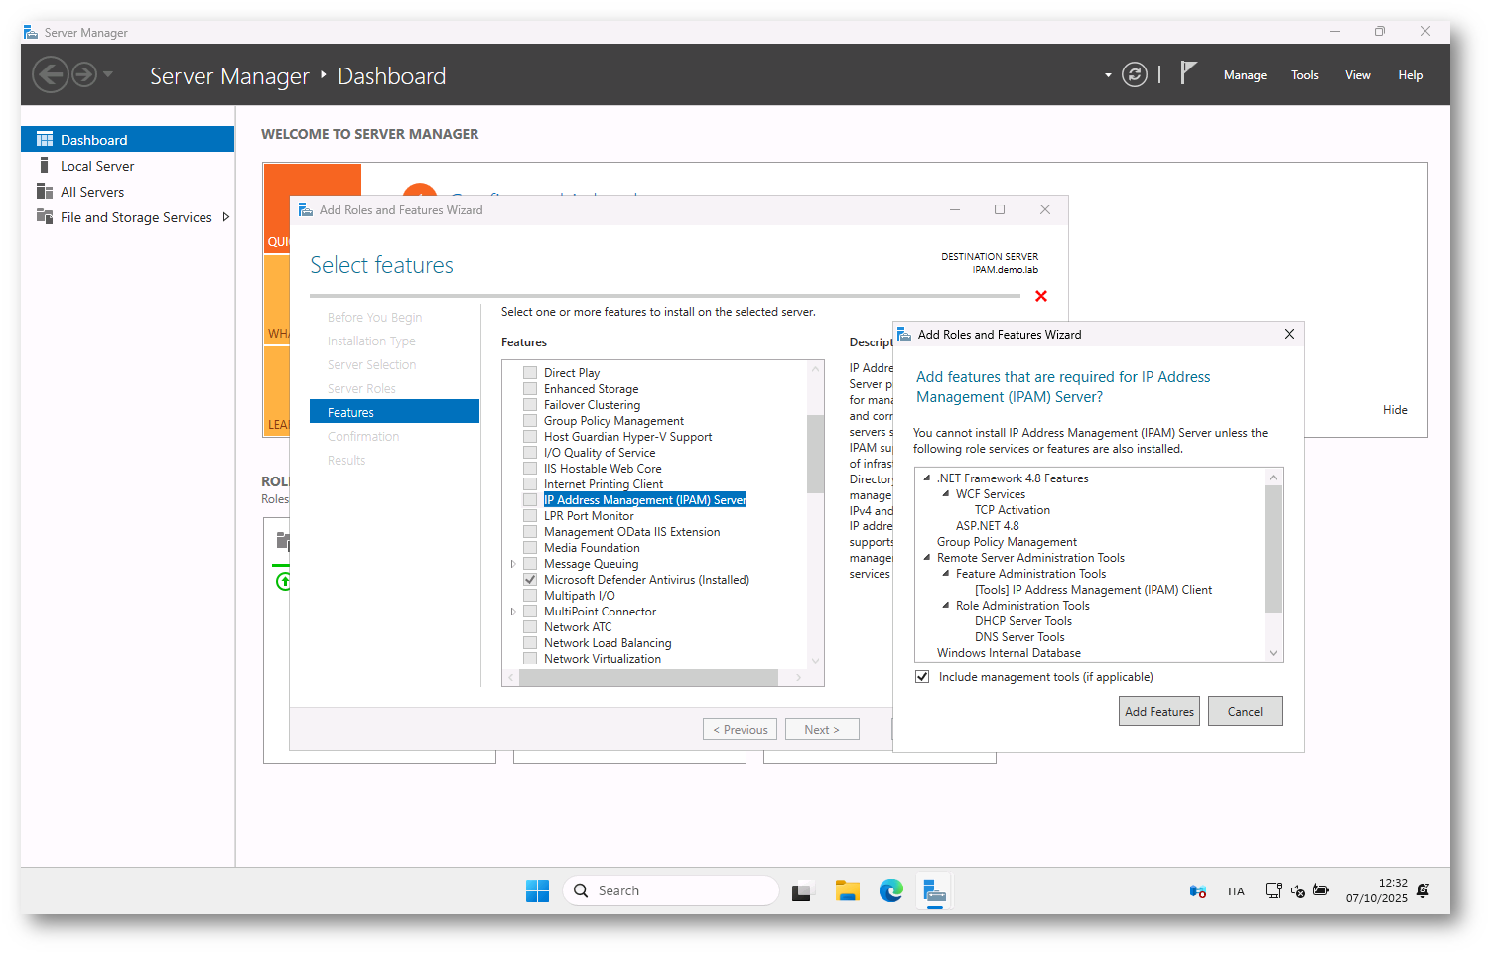The height and width of the screenshot is (956, 1492).
Task: Enable the Group Policy Management checkbox
Action: (x=530, y=421)
